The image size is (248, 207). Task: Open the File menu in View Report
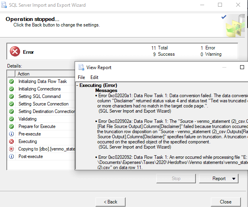[81, 77]
